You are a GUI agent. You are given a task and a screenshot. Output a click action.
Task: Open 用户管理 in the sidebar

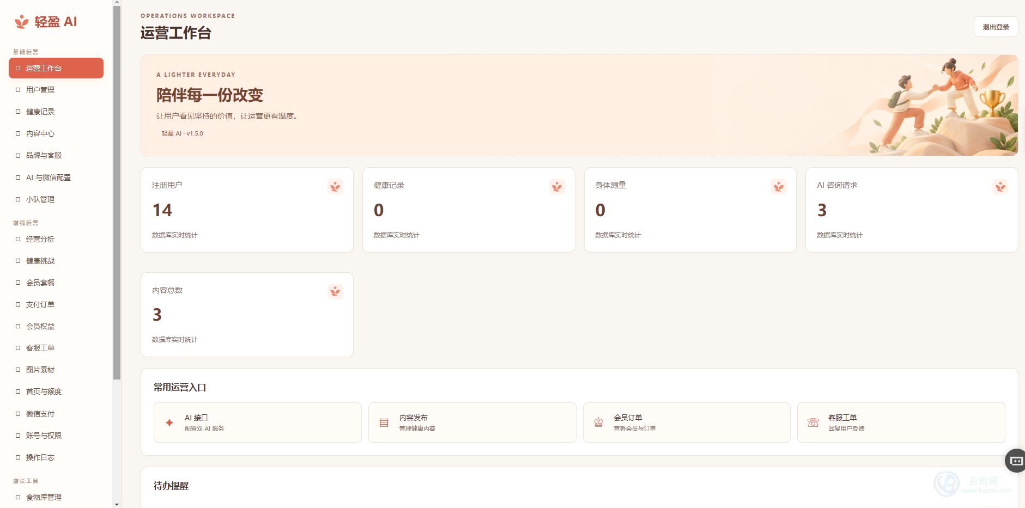point(56,90)
